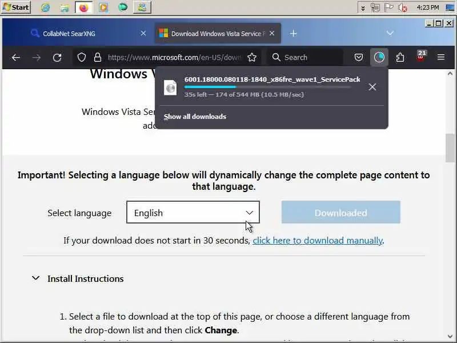Click the 4:23 PM clock

[427, 7]
